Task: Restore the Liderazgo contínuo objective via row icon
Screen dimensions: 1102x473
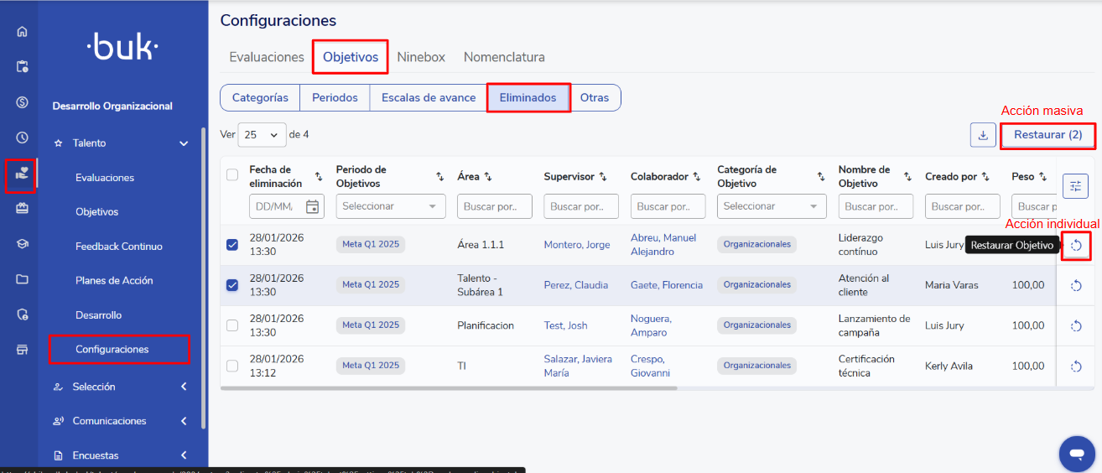Action: 1076,245
